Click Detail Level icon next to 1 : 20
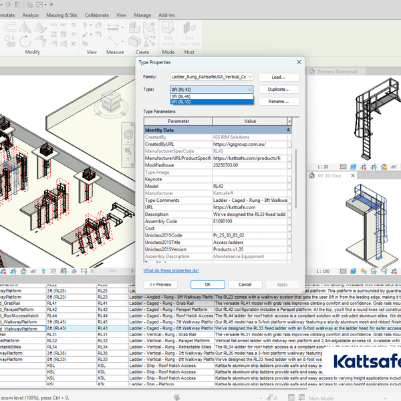The height and width of the screenshot is (401, 401). coord(343,167)
